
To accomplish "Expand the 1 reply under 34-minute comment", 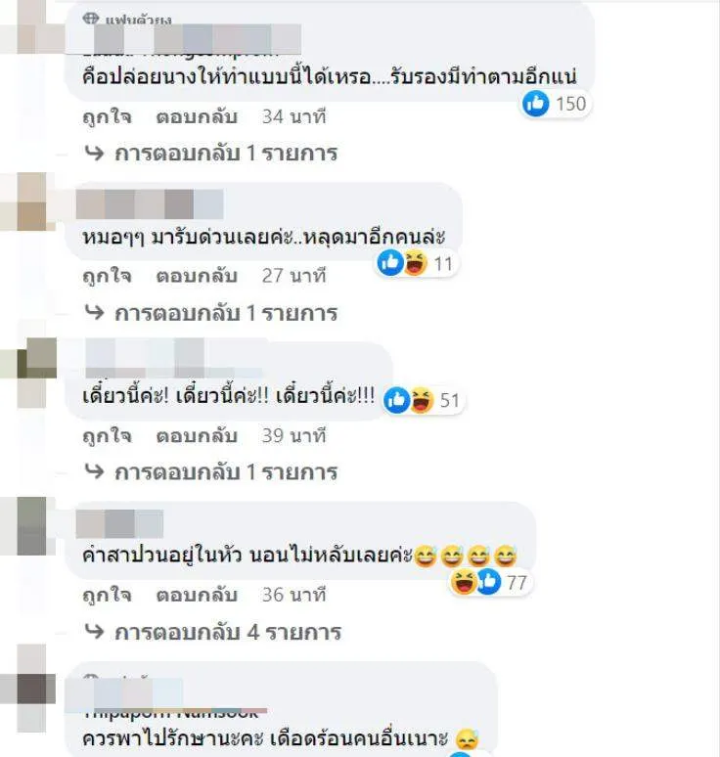I will pos(211,154).
